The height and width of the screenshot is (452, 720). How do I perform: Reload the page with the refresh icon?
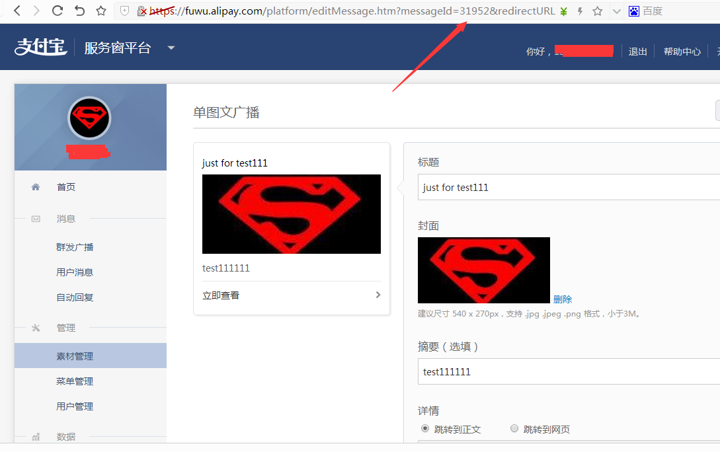pos(58,11)
